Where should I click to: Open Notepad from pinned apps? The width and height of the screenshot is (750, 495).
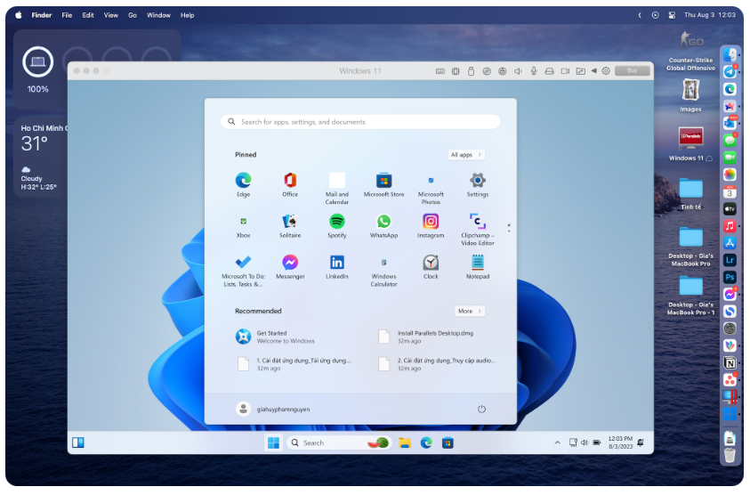click(x=478, y=263)
